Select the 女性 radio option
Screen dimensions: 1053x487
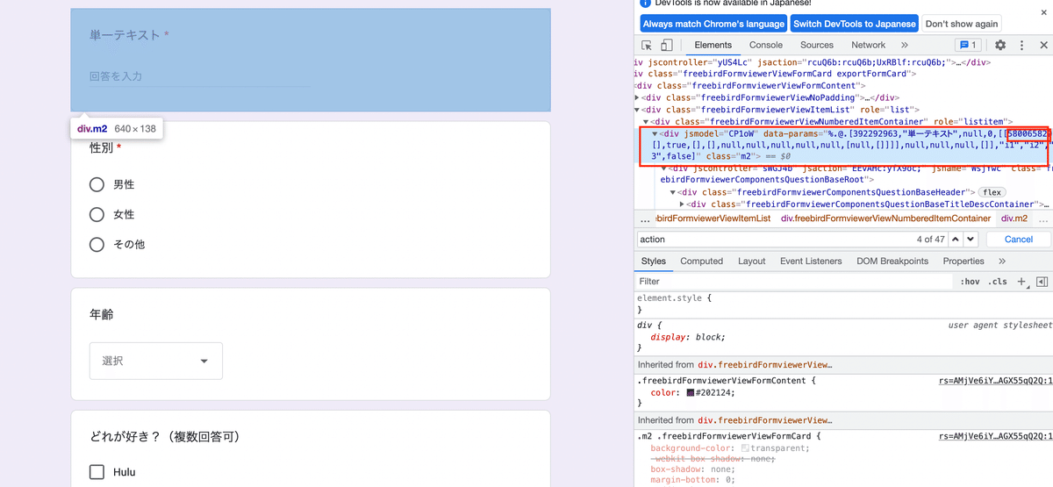pyautogui.click(x=97, y=214)
